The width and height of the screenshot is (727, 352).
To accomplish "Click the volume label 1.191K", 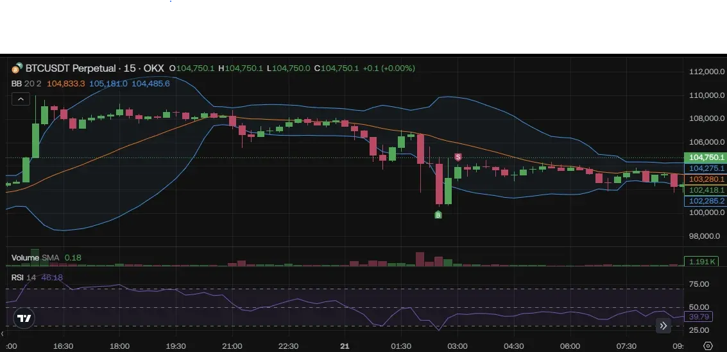I will click(701, 261).
